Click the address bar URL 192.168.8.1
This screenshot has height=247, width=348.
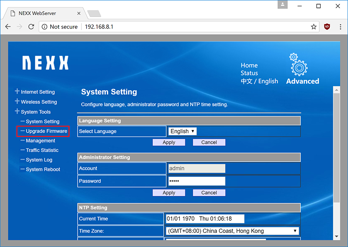tap(99, 27)
